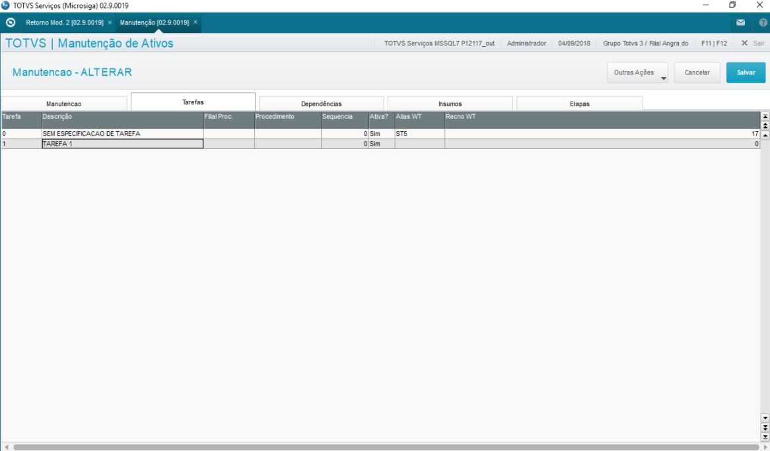The image size is (770, 451).
Task: Select the Tarefas tab
Action: tap(193, 102)
